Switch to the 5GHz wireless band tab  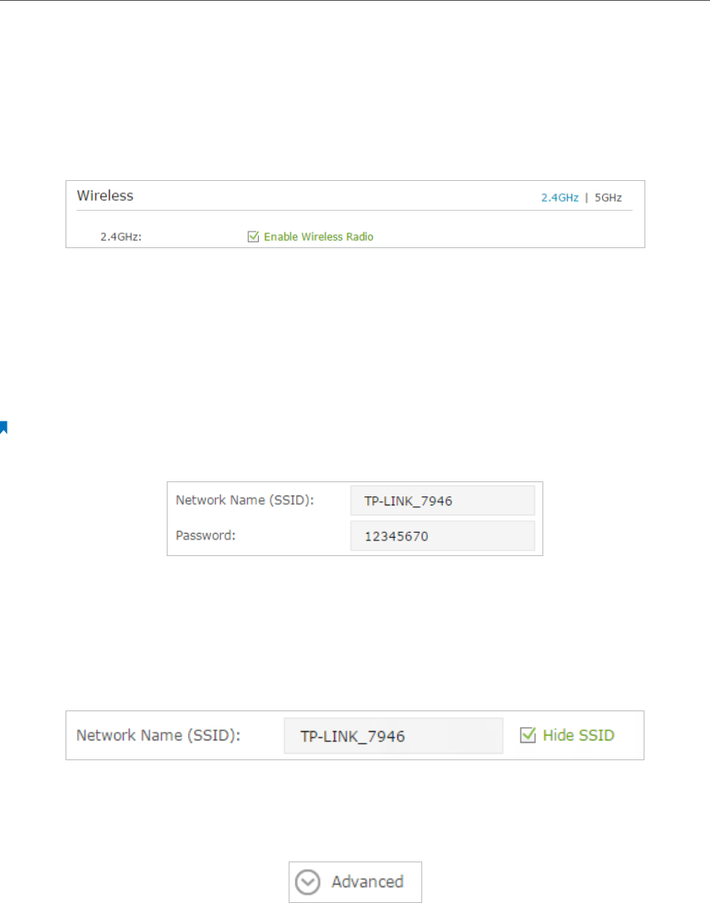[608, 198]
